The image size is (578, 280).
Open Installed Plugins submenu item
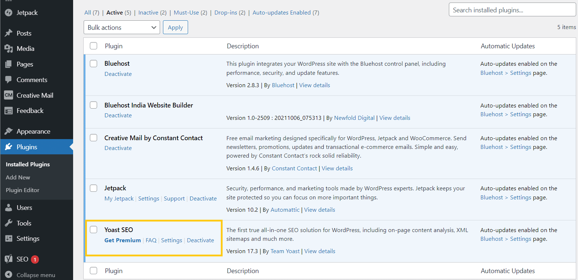click(28, 164)
